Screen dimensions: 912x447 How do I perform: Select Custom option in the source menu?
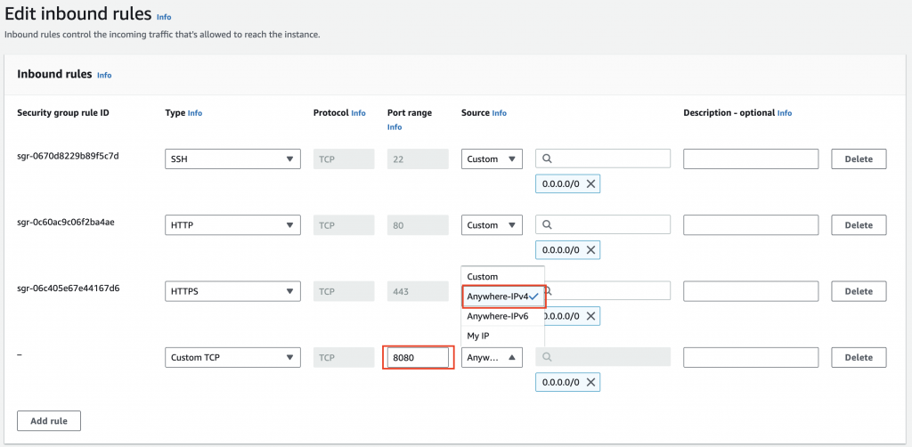483,277
